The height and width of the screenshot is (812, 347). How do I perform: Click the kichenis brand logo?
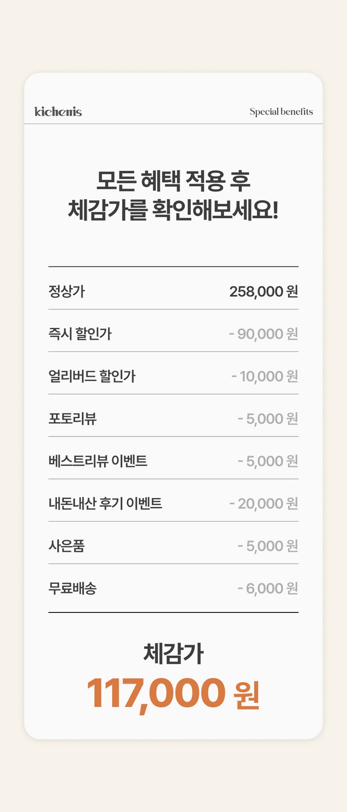coord(58,111)
